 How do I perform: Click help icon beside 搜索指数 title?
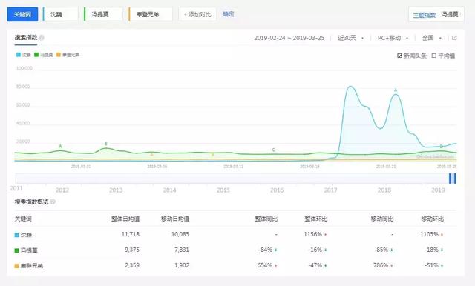coord(42,38)
